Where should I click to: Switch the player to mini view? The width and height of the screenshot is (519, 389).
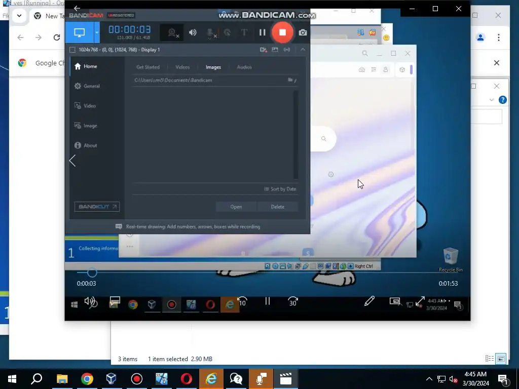point(394,301)
